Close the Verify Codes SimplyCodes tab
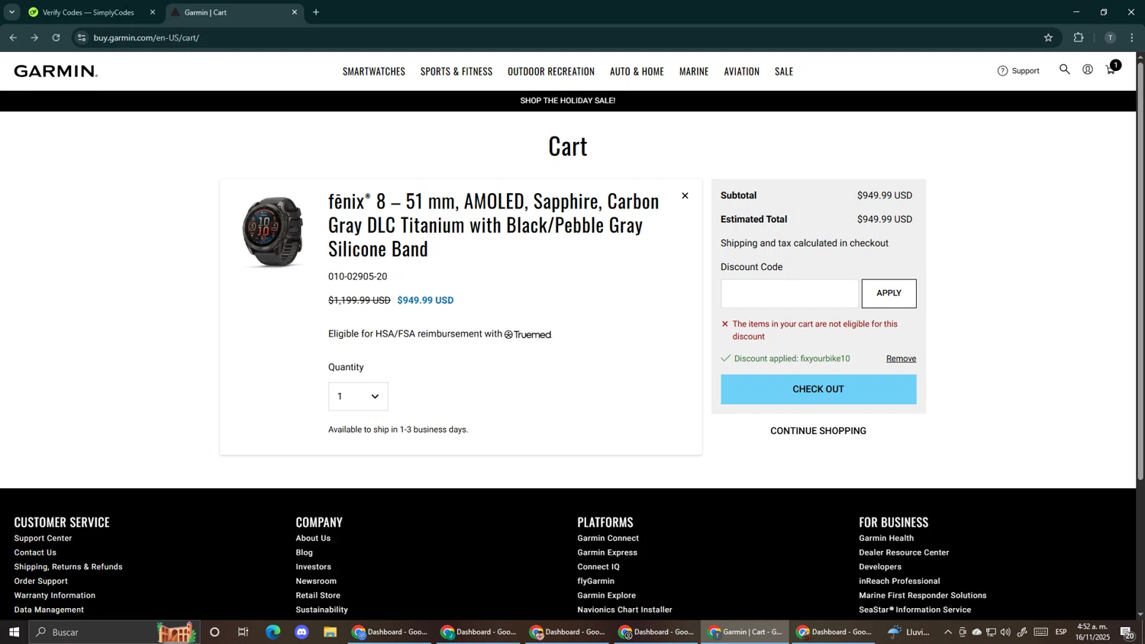Viewport: 1145px width, 644px height. click(x=152, y=12)
